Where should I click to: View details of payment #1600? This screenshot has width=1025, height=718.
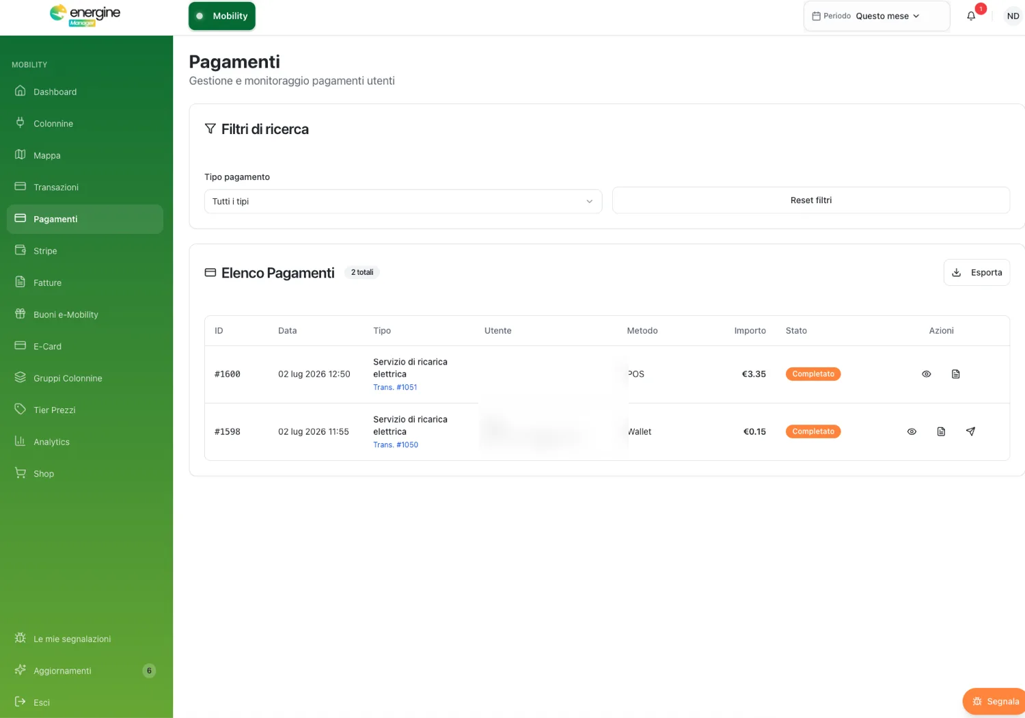pos(927,374)
